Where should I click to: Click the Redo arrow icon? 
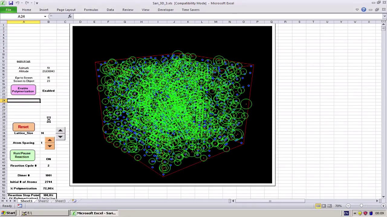click(27, 3)
